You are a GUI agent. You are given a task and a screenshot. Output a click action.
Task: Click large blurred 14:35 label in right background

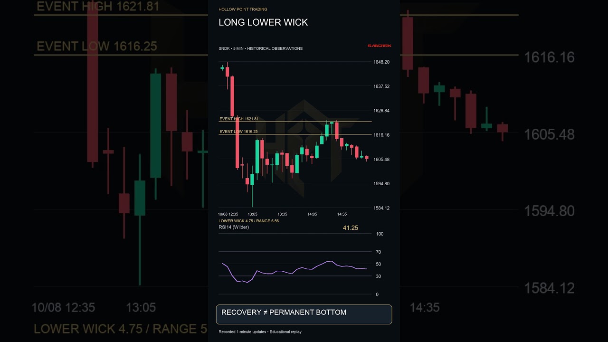(x=425, y=307)
